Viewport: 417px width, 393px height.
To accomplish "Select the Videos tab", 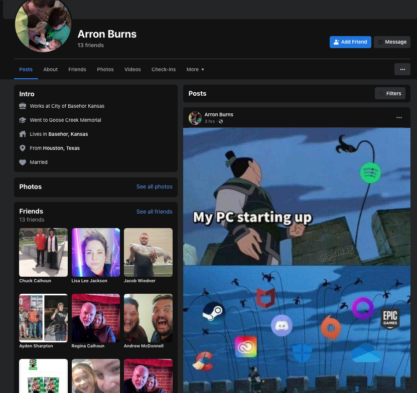I will (x=132, y=70).
